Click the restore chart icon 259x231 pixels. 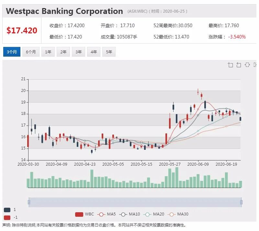pos(247,65)
